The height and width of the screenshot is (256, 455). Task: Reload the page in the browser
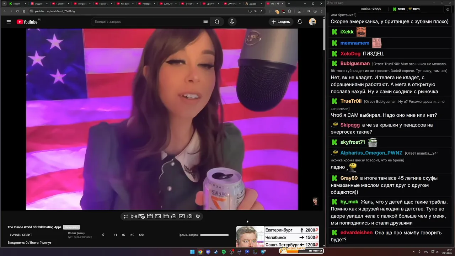pos(17,11)
